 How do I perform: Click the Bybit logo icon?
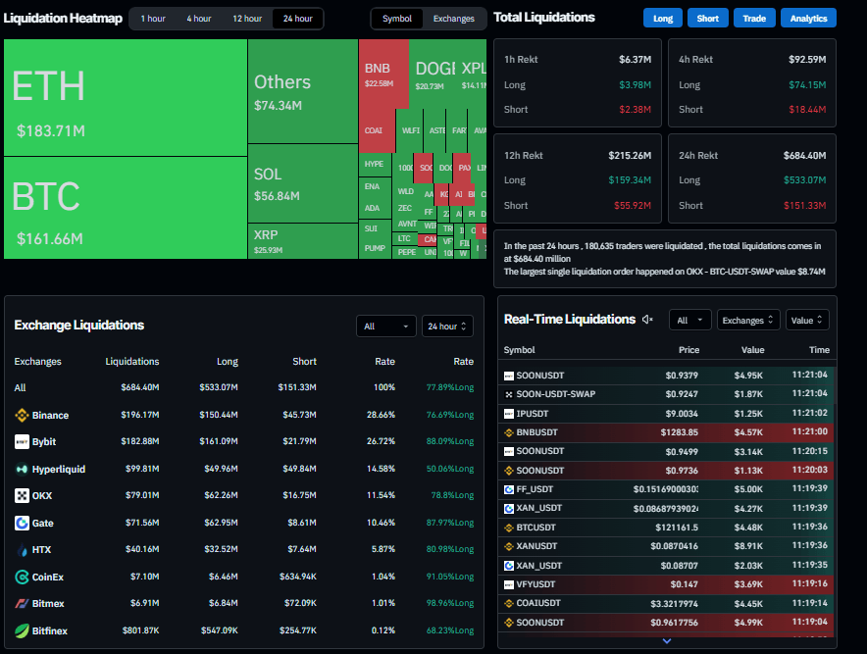click(21, 442)
